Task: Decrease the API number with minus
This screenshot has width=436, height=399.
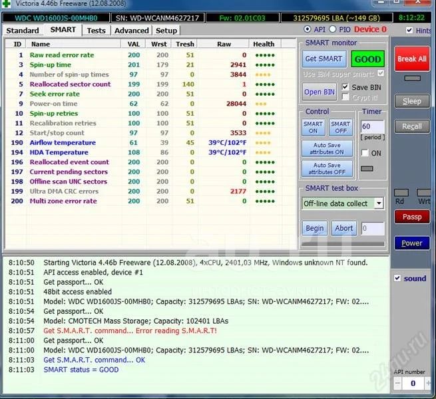Action: coord(397,383)
